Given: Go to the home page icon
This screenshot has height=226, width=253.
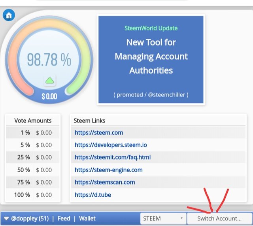Looking at the screenshot, I should (9, 15).
